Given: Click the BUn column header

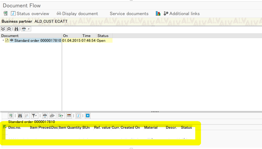Looking at the screenshot, I should pos(86,127).
